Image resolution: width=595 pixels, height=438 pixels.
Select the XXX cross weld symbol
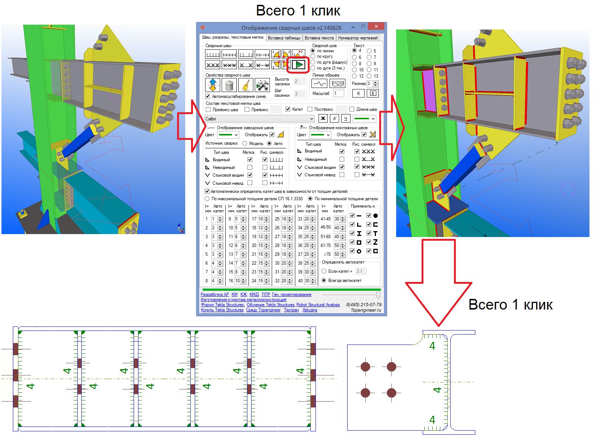pos(212,65)
